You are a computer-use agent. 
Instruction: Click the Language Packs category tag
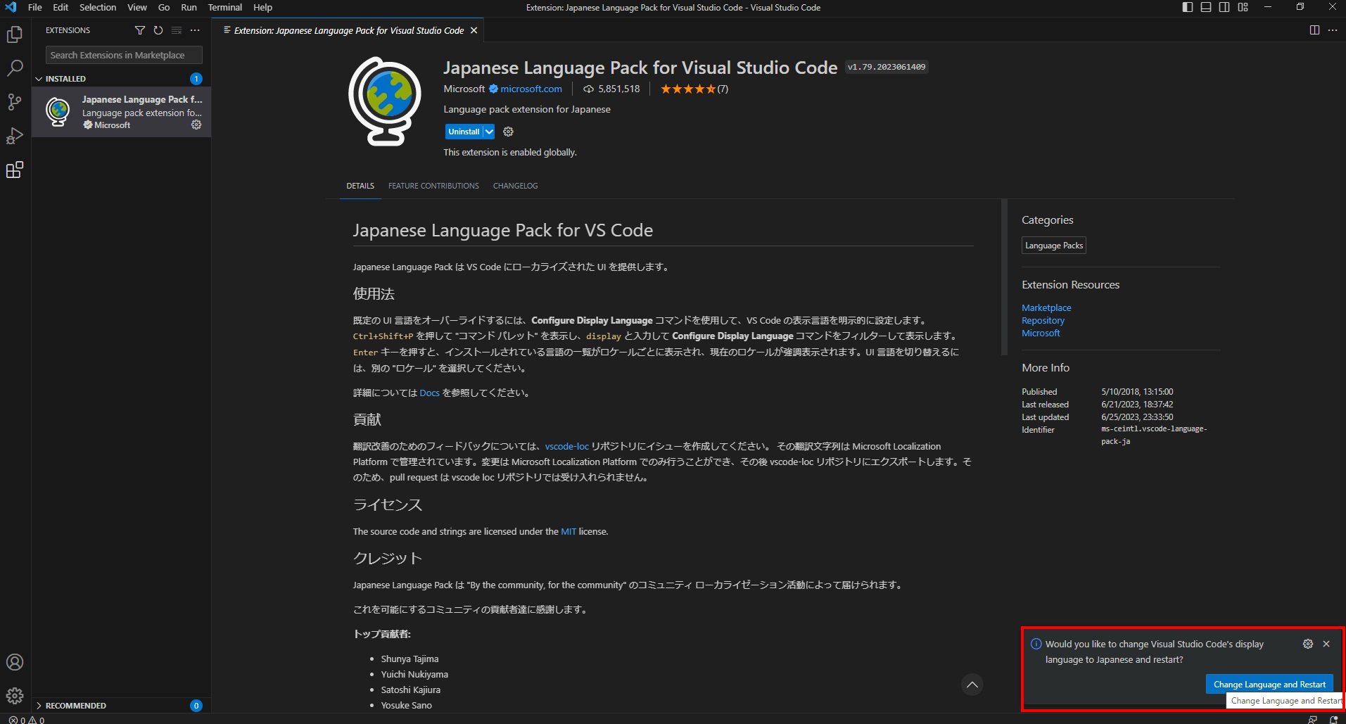[x=1054, y=246]
